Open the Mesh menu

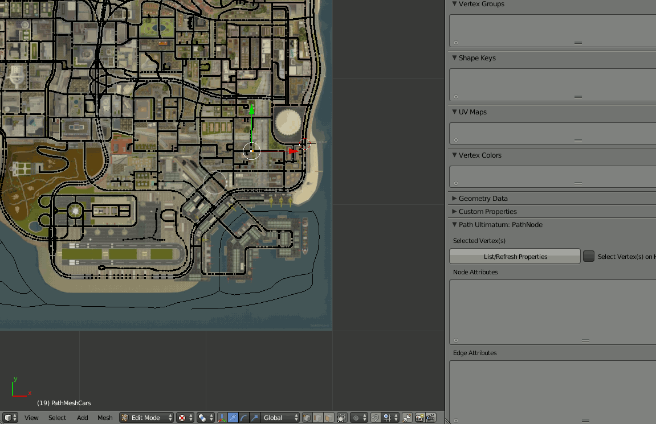105,418
